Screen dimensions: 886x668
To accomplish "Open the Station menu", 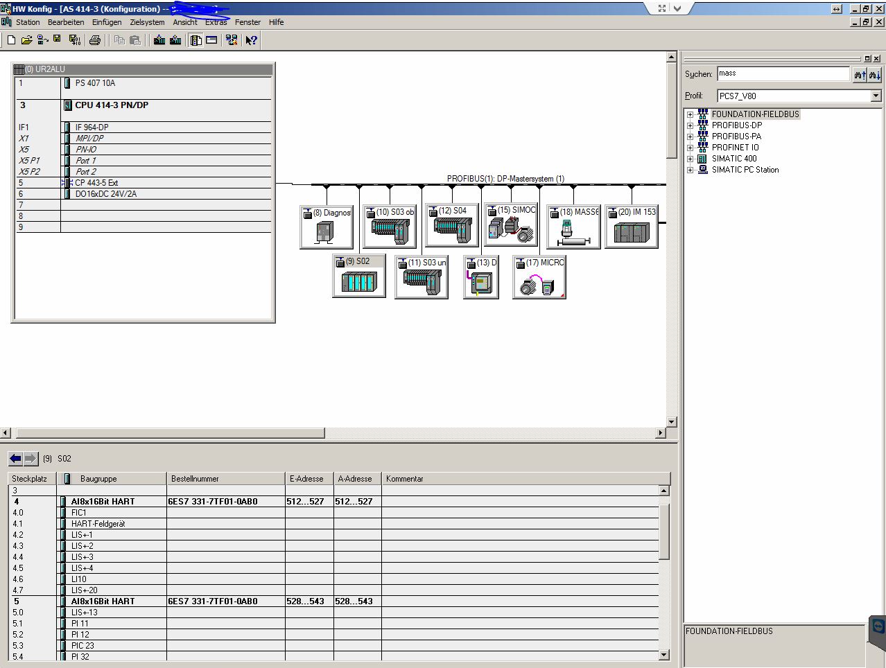I will point(28,22).
